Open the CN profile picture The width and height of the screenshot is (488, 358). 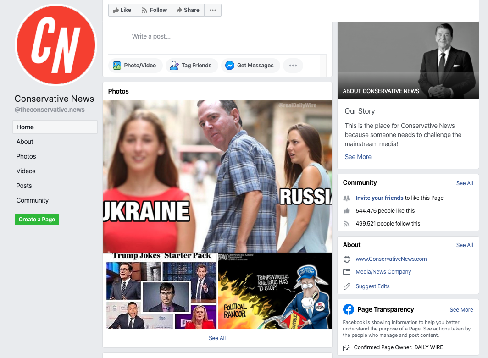pos(56,45)
